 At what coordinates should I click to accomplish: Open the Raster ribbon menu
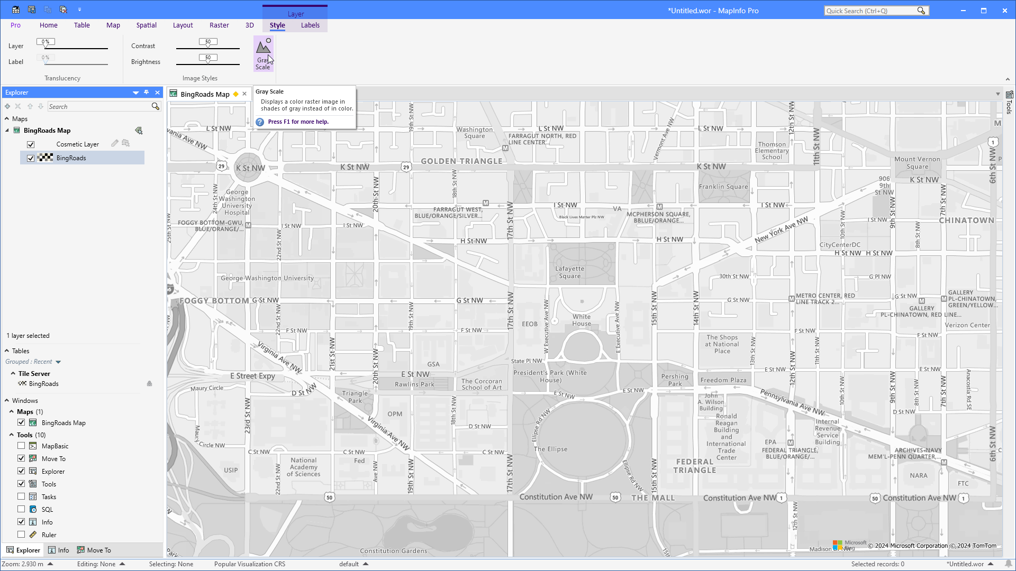219,25
